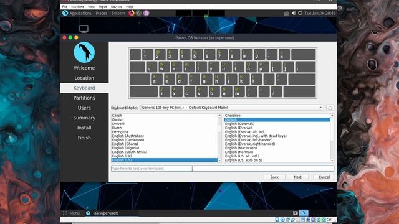Select the Default variant

click(x=277, y=119)
